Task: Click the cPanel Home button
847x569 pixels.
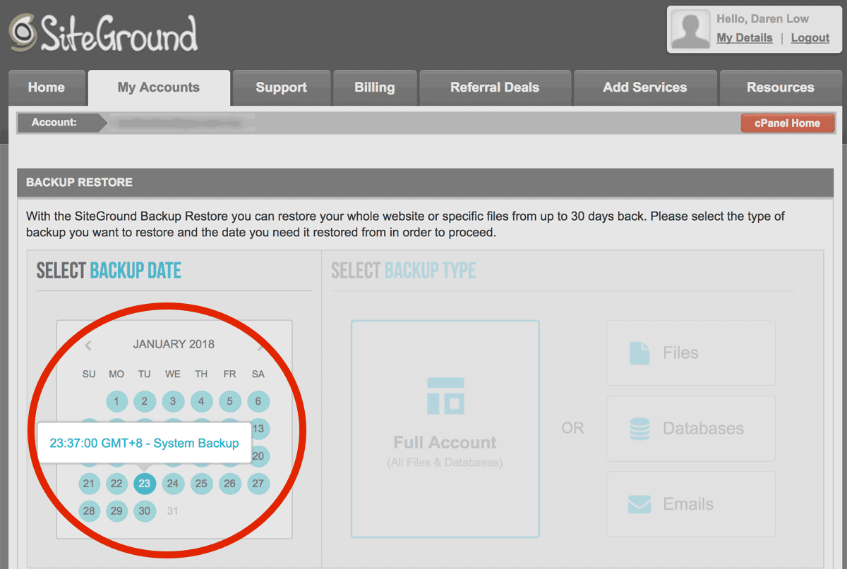Action: [x=788, y=123]
